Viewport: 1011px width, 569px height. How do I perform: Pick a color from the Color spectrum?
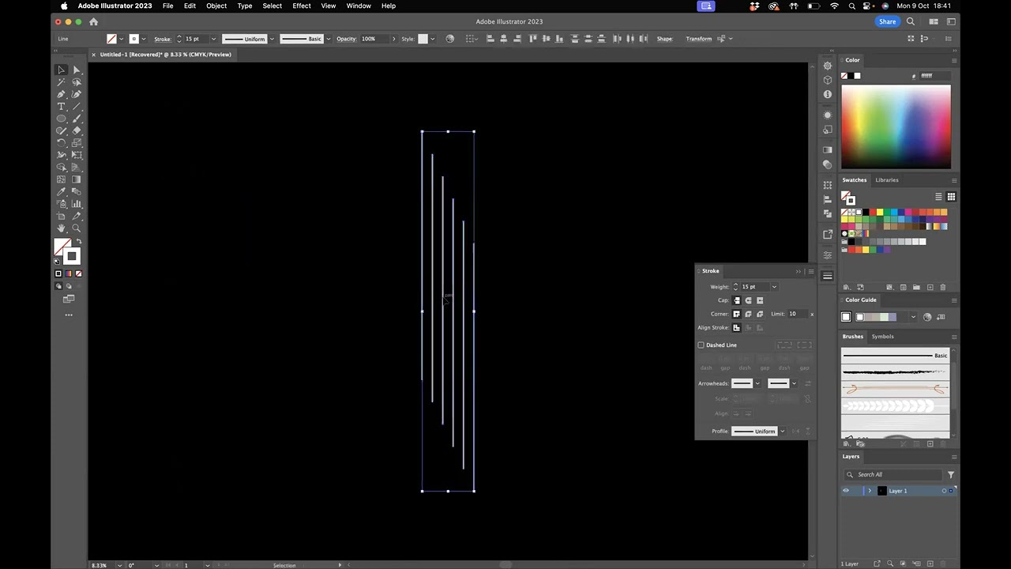[896, 126]
